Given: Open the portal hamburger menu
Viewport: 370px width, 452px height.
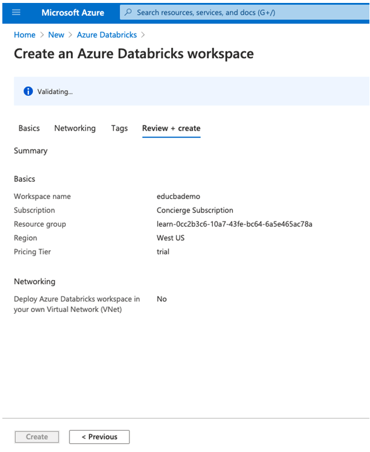Looking at the screenshot, I should (x=16, y=12).
